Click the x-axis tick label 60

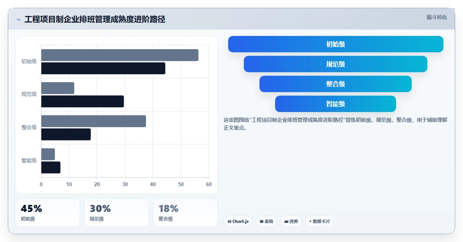pos(209,184)
